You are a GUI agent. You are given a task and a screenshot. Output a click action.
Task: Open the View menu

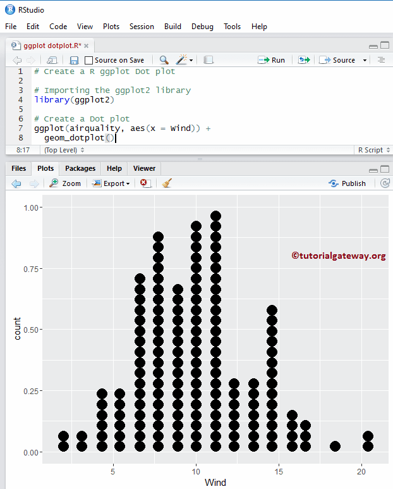click(x=85, y=27)
